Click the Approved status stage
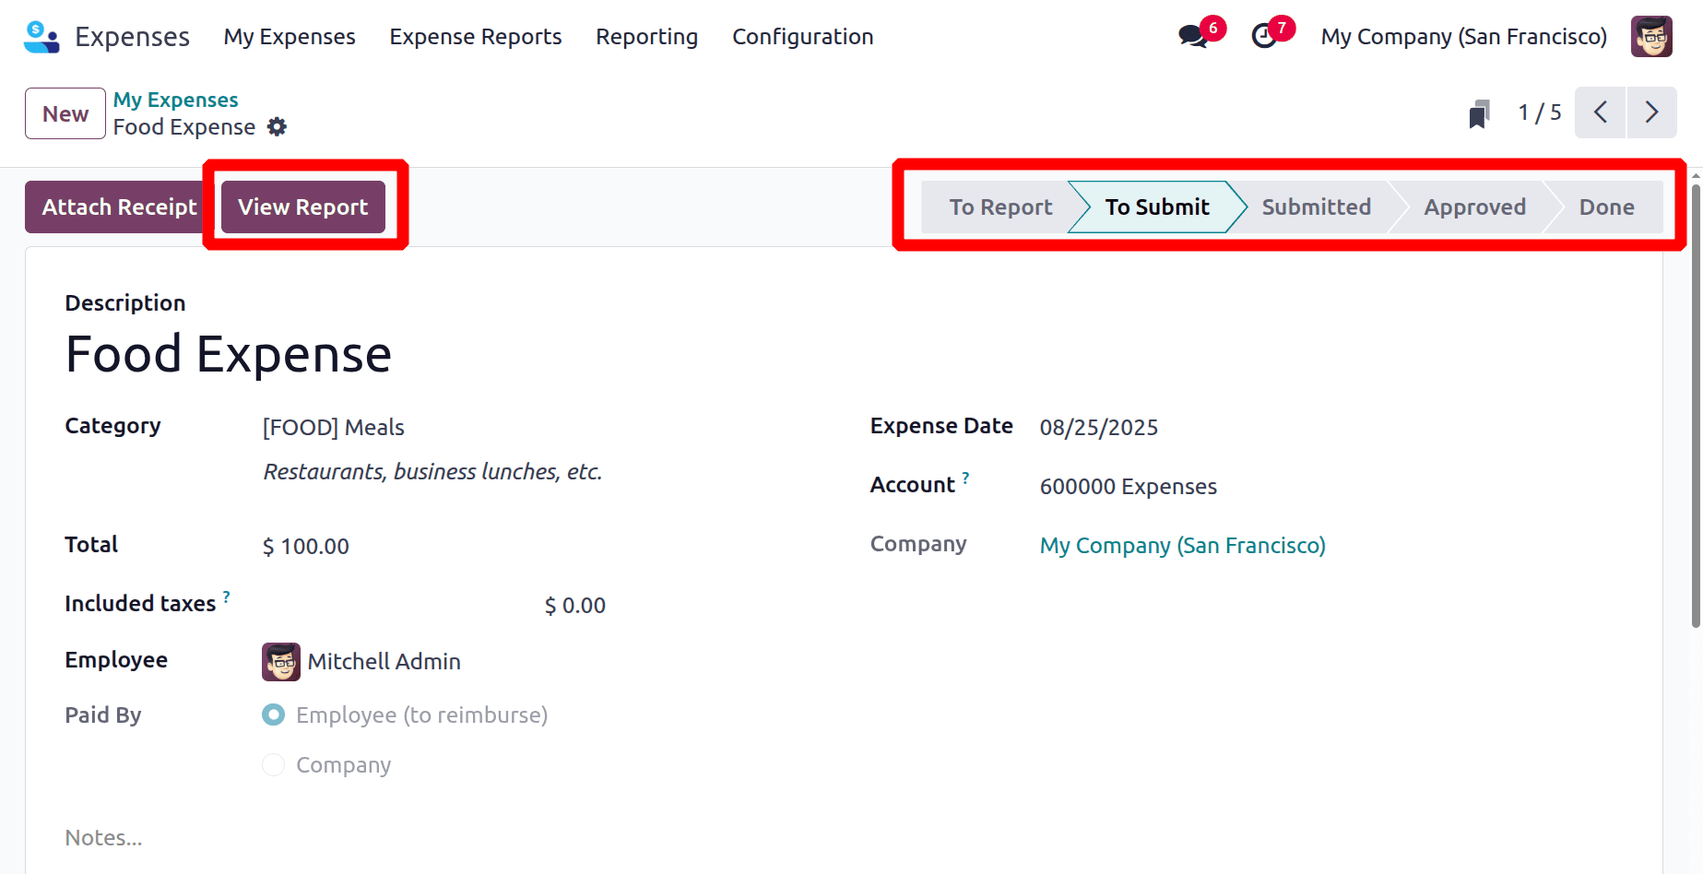This screenshot has height=874, width=1703. click(1474, 207)
